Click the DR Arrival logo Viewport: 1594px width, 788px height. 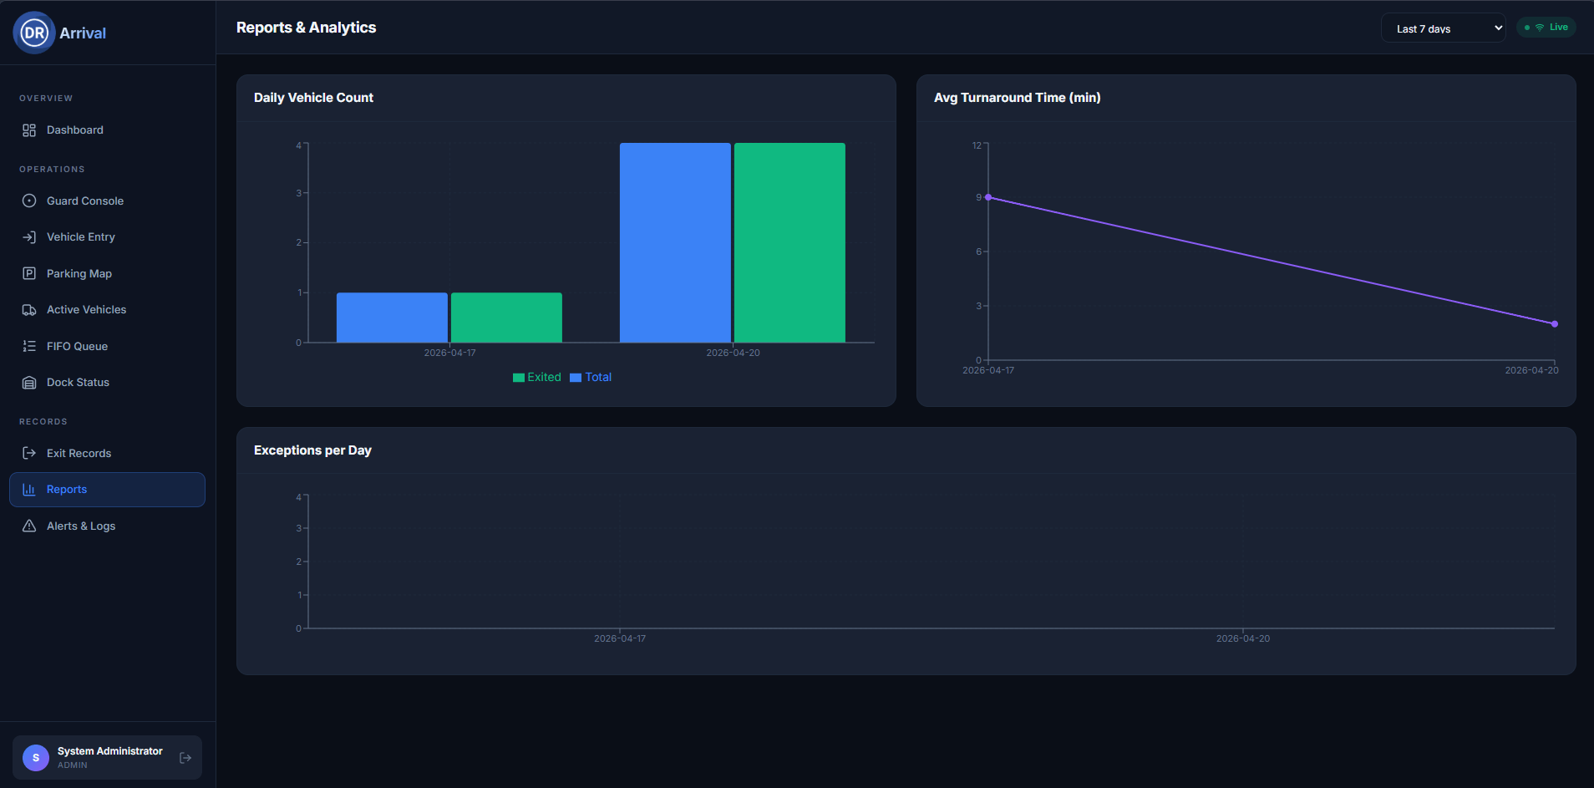(x=58, y=33)
